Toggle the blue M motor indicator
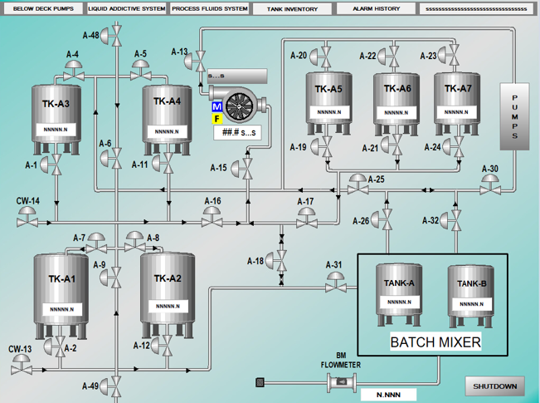 click(217, 107)
